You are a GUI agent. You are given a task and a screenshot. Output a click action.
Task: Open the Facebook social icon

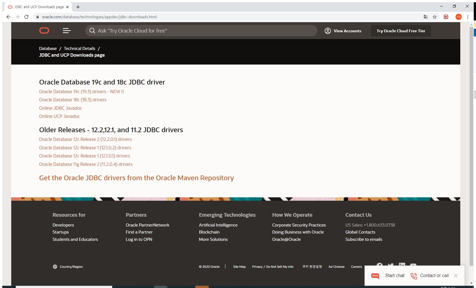coord(379,265)
